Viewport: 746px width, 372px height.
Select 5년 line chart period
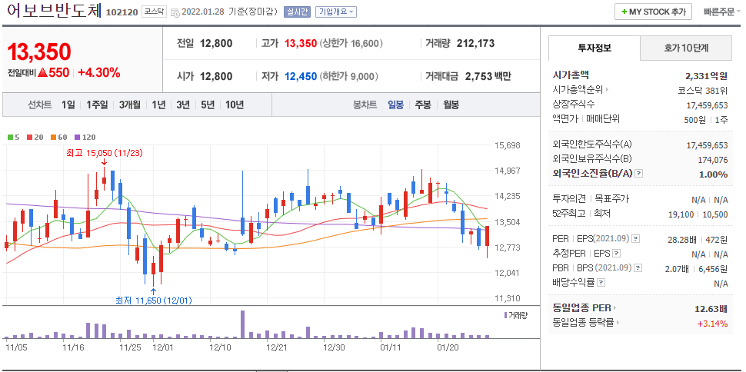point(208,105)
